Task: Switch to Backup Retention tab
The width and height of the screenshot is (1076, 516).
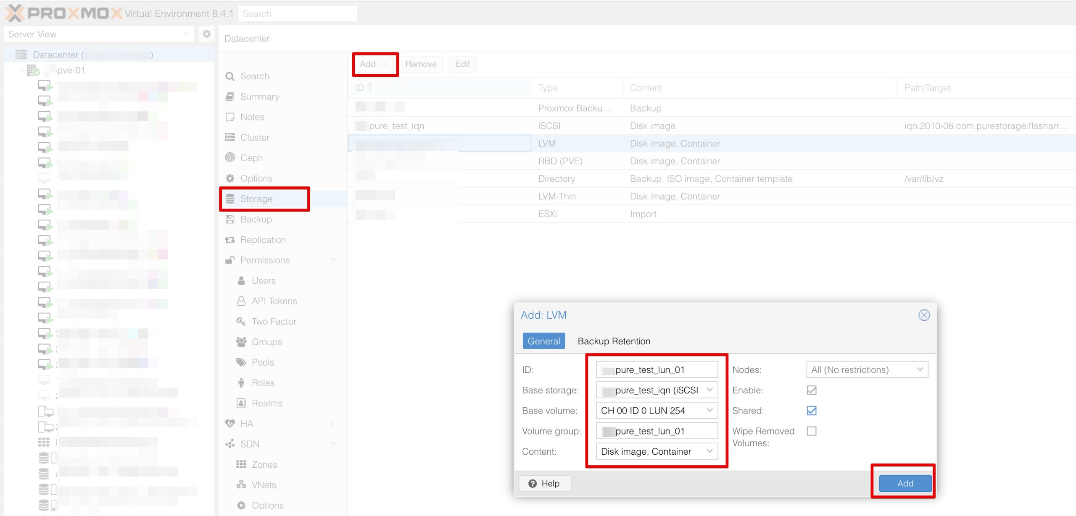Action: tap(614, 341)
